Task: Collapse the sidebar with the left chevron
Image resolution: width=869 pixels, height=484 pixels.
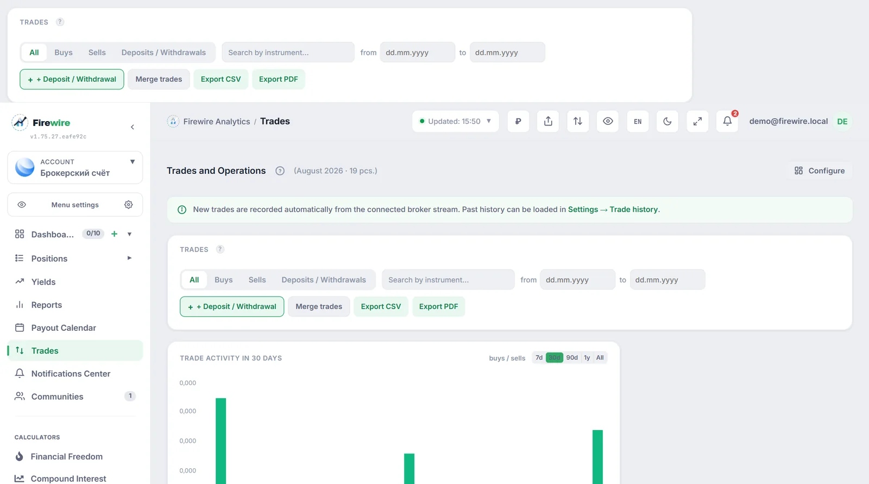Action: coord(133,127)
